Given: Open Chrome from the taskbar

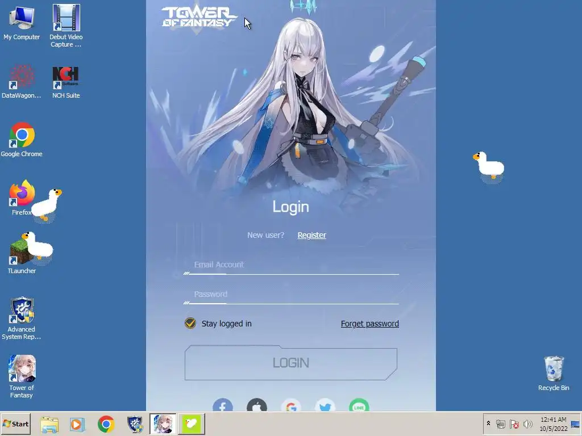Looking at the screenshot, I should coord(106,424).
